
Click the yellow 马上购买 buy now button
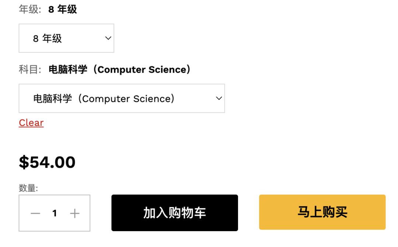322,212
